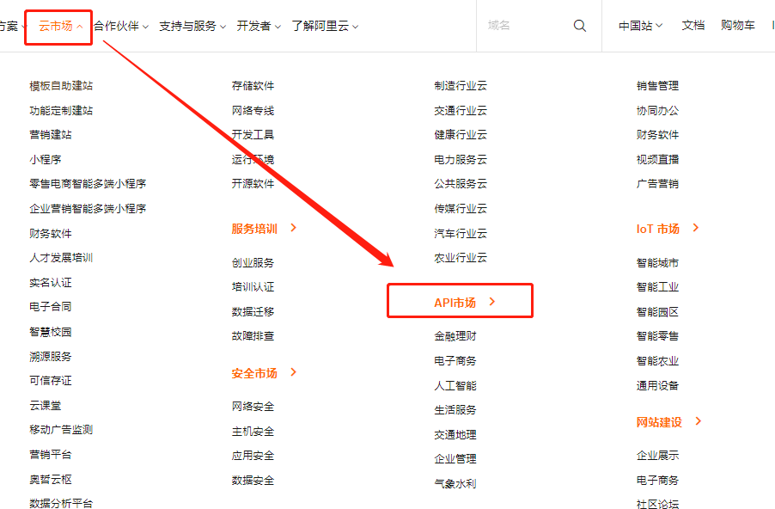Open the IoT 市场 category heading
This screenshot has width=775, height=509.
click(x=658, y=229)
